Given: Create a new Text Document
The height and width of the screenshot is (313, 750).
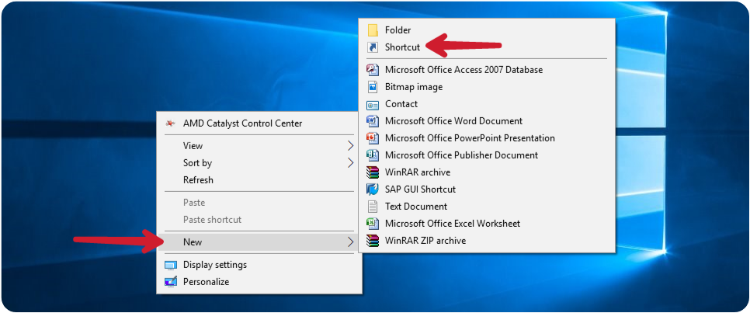Looking at the screenshot, I should click(x=487, y=207).
